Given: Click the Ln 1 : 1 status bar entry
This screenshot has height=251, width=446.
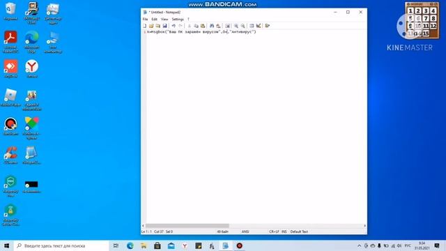Looking at the screenshot, I should coord(147,231).
